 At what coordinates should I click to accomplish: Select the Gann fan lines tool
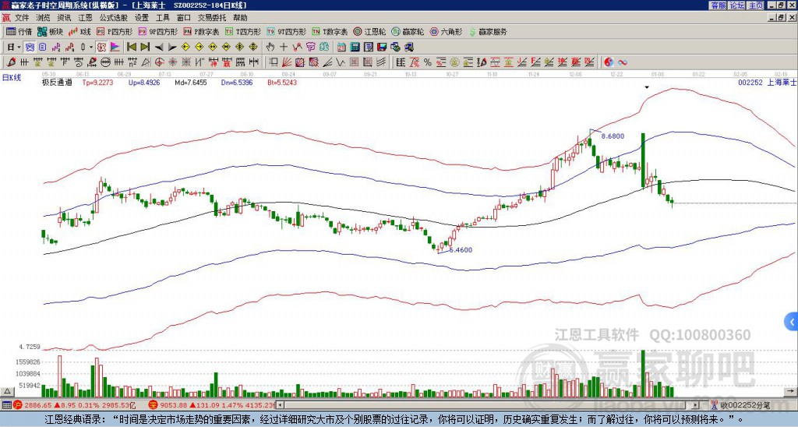pyautogui.click(x=287, y=62)
